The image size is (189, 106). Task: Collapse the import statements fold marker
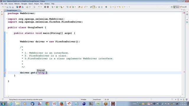7,19
